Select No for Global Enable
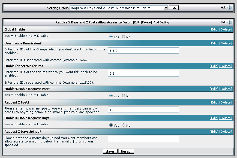This screenshot has height=158, width=237. (x=124, y=37)
